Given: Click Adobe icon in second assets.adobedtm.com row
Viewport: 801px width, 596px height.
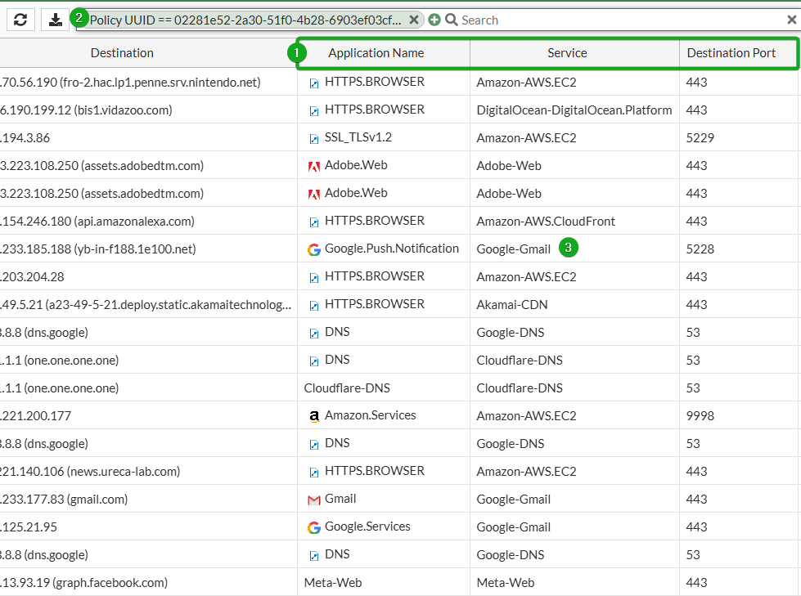Looking at the screenshot, I should point(313,194).
